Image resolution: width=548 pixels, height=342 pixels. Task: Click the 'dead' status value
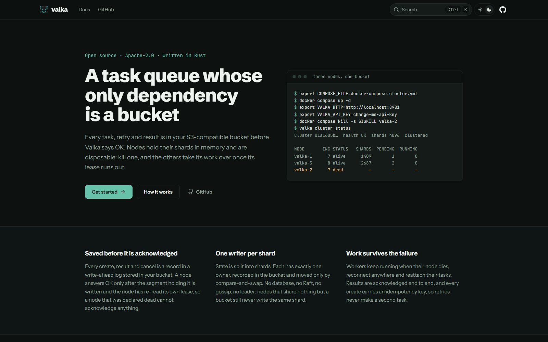pyautogui.click(x=338, y=170)
